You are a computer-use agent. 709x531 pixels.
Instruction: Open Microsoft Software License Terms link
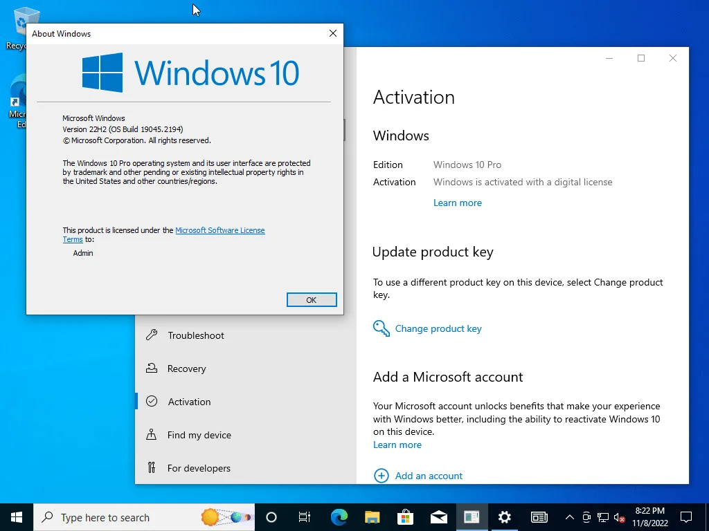pos(219,230)
